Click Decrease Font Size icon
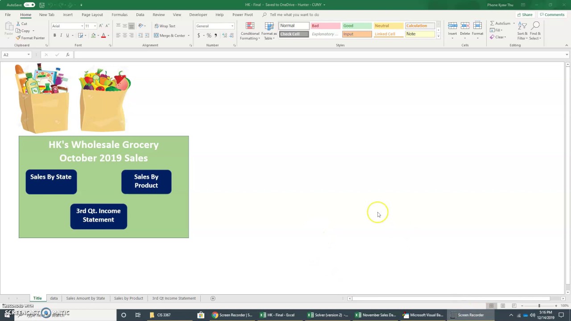The height and width of the screenshot is (321, 571). click(107, 26)
